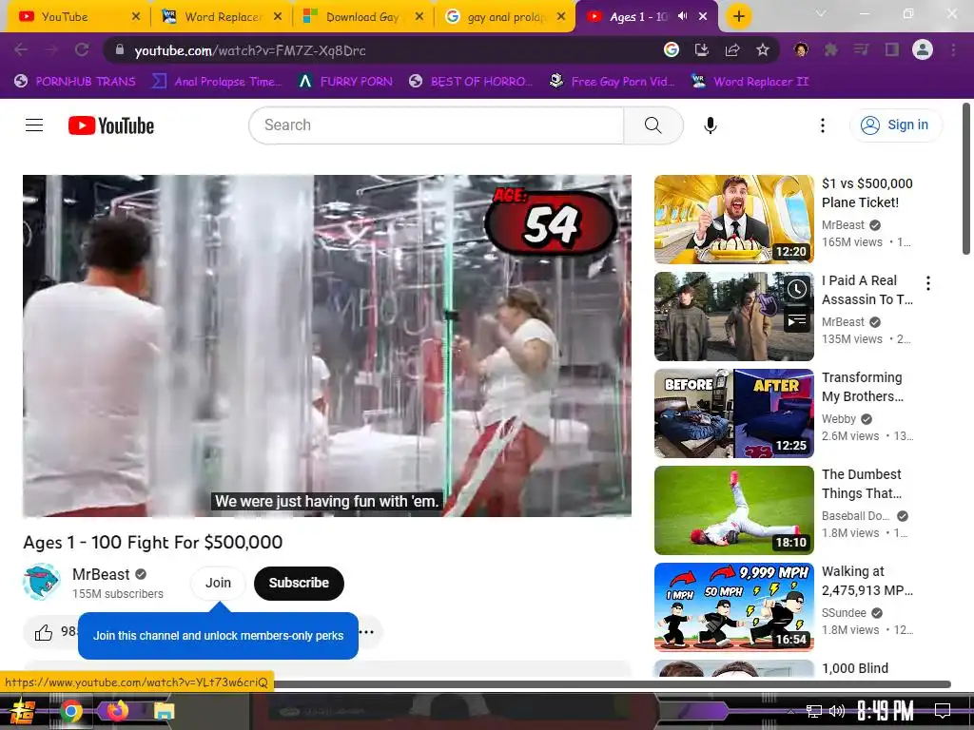974x730 pixels.
Task: Open the Word Replacer II bookmark
Action: (x=750, y=82)
